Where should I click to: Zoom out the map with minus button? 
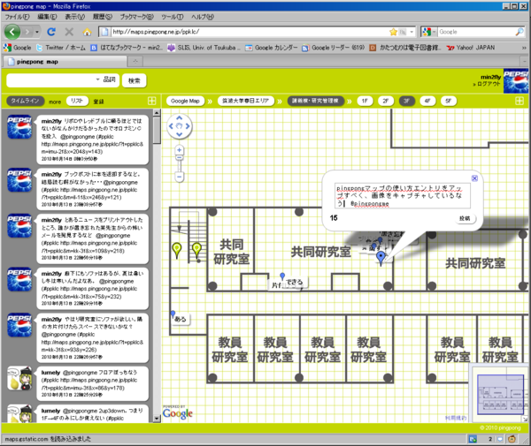click(x=179, y=177)
